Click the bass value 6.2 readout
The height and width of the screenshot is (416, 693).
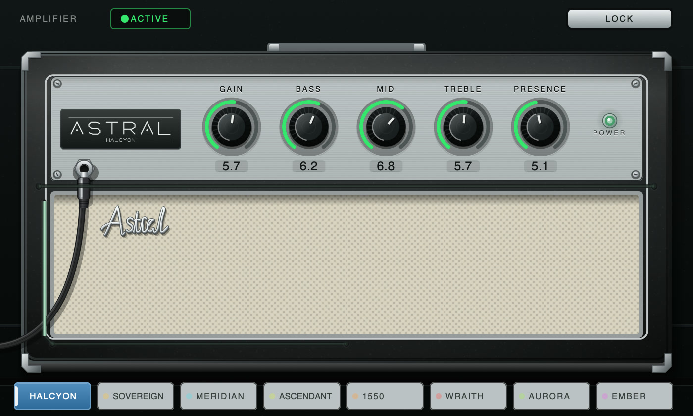click(309, 166)
